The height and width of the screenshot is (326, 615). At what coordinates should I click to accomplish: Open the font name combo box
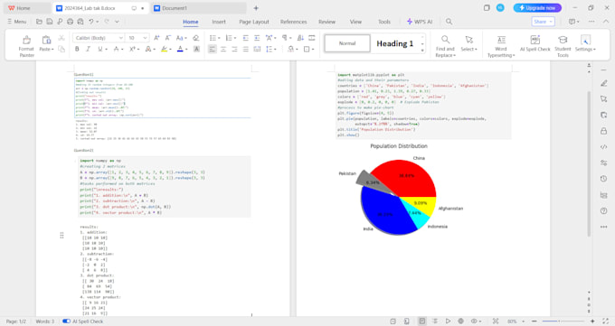coord(99,38)
